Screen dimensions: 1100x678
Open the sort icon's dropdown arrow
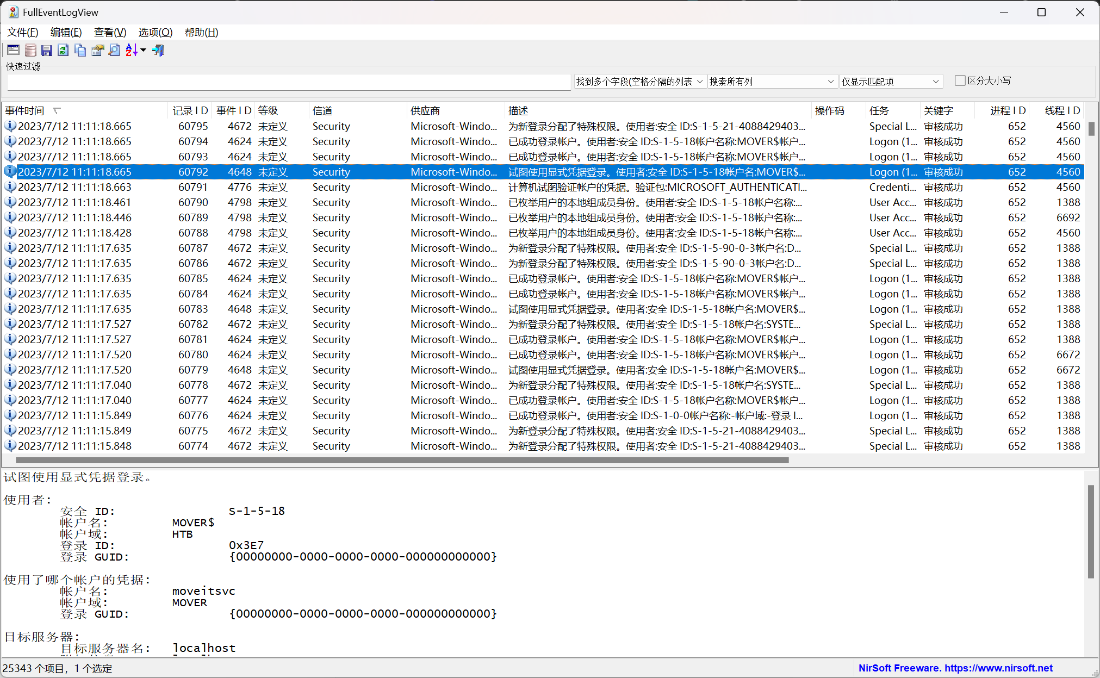(x=143, y=51)
